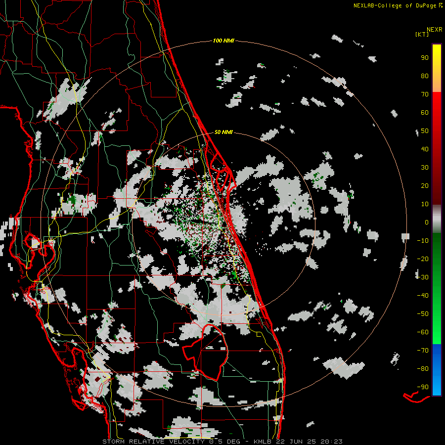The image size is (445, 445).
Task: Select the -90 knot scale label
Action: 423,387
